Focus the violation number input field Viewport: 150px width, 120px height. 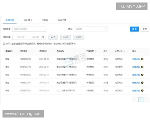click(29, 29)
